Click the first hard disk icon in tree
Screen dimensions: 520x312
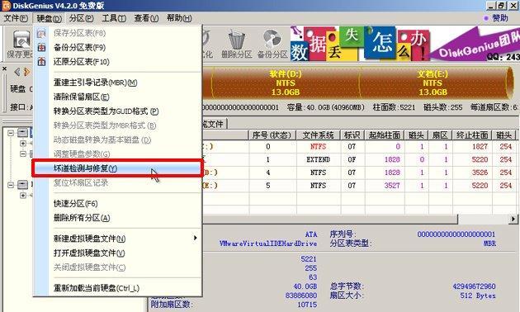22,133
